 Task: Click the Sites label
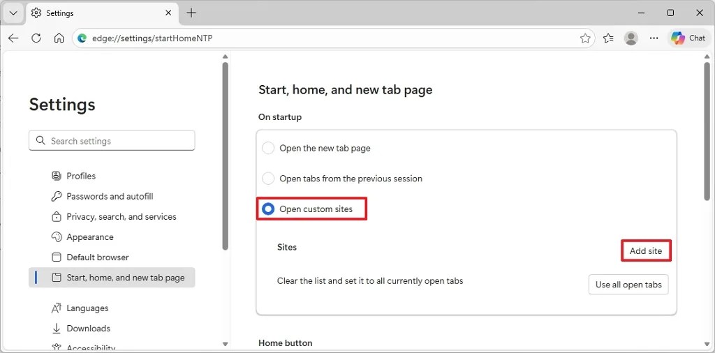point(287,248)
